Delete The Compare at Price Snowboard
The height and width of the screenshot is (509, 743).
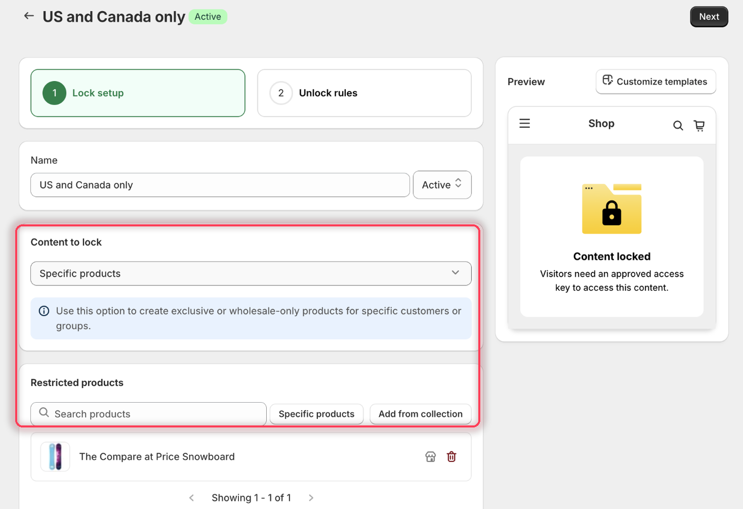tap(451, 457)
